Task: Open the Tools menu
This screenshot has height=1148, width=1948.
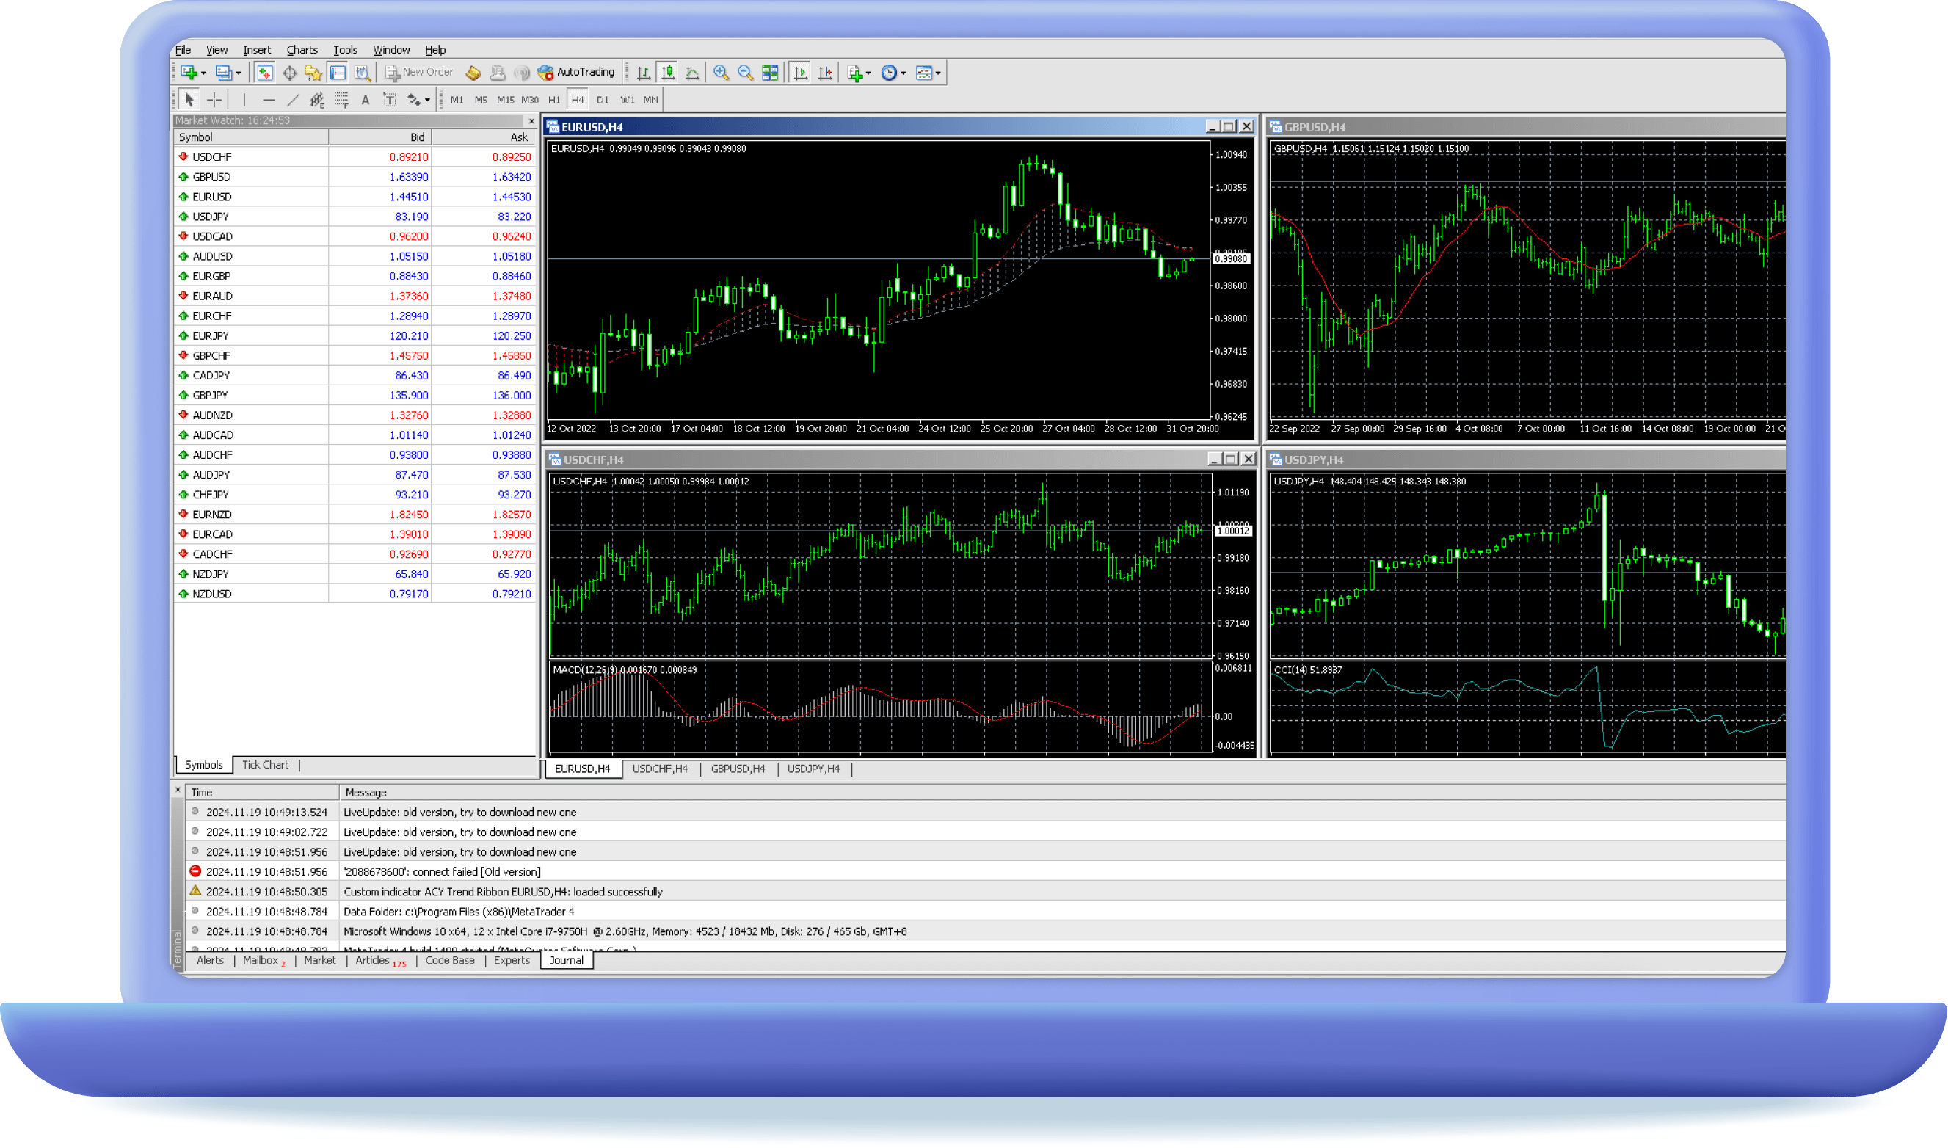Action: pyautogui.click(x=345, y=49)
